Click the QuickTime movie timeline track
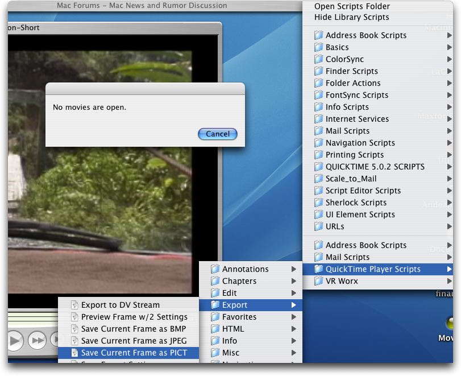This screenshot has width=461, height=376. pyautogui.click(x=33, y=319)
